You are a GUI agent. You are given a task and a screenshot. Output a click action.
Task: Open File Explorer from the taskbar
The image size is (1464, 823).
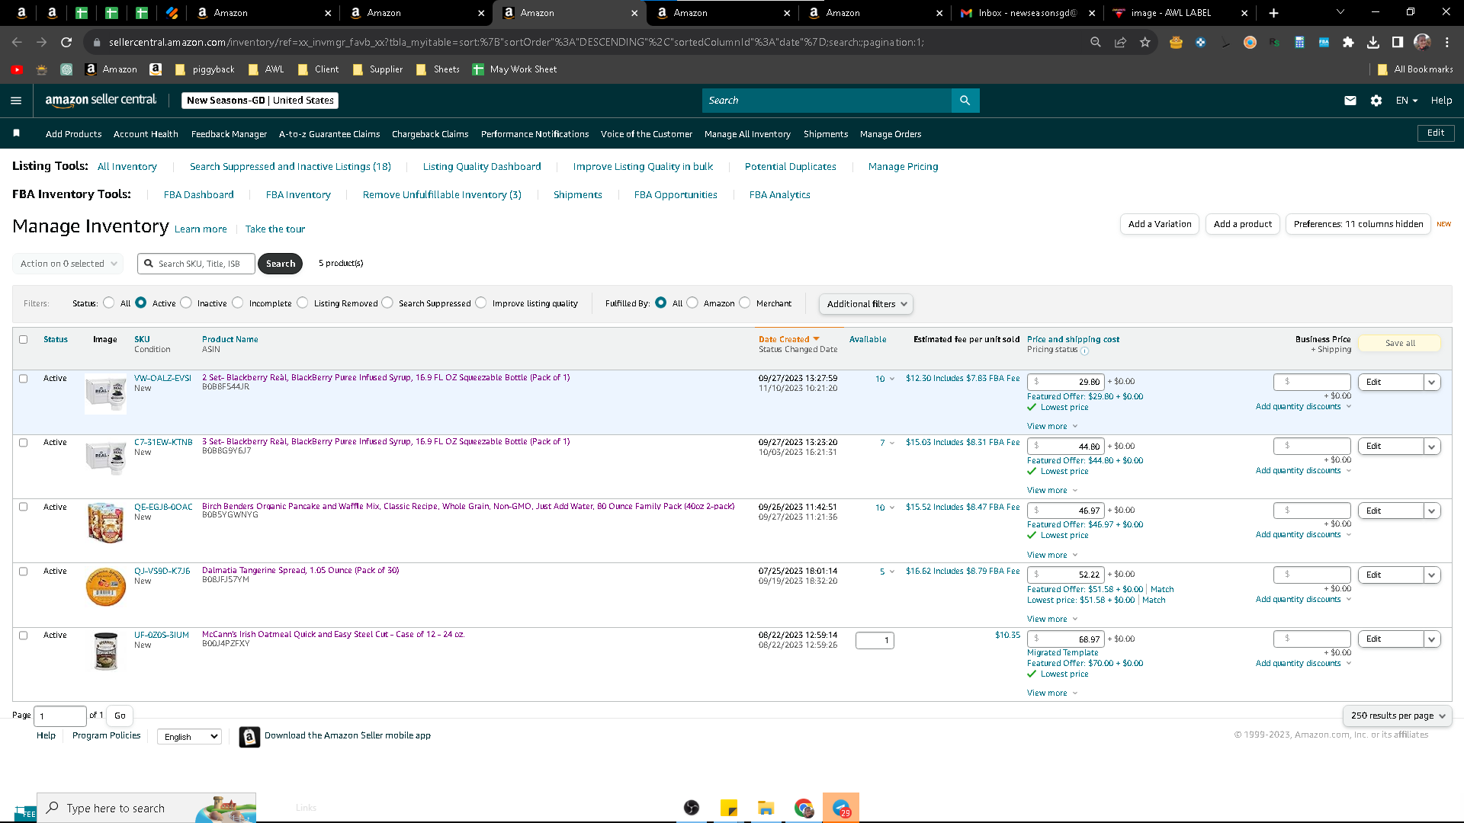tap(766, 808)
